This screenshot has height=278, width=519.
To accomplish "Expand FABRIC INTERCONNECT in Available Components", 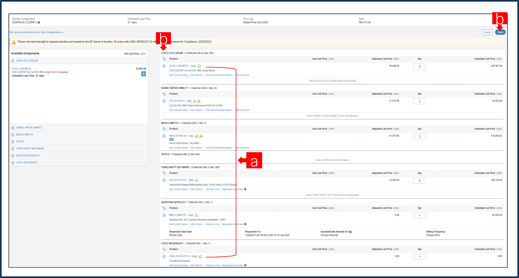I will (12, 128).
